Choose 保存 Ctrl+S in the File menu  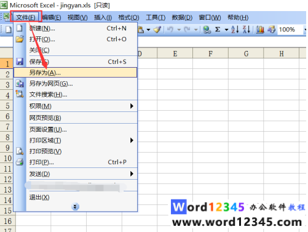pyautogui.click(x=76, y=62)
